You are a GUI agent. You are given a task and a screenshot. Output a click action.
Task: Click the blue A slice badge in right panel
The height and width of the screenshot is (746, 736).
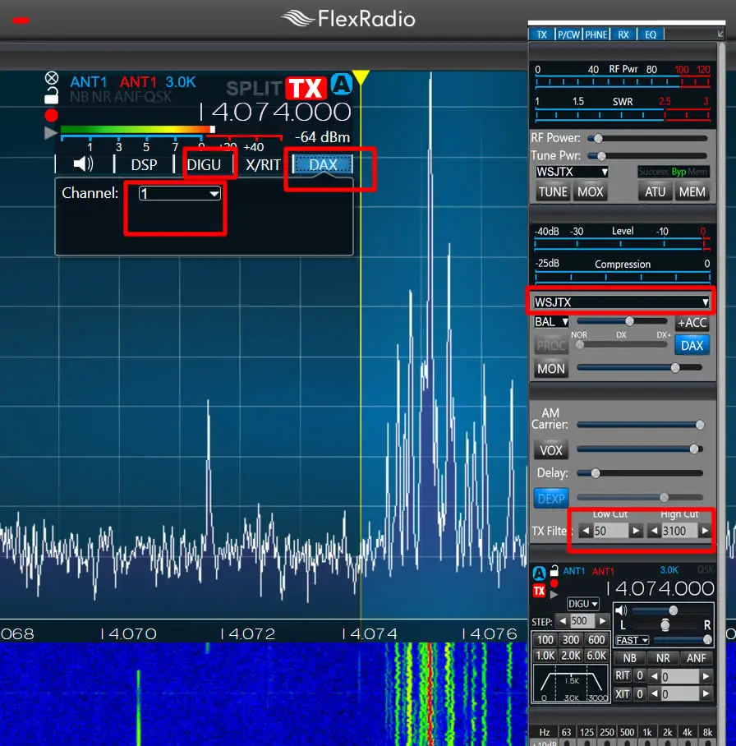[539, 573]
